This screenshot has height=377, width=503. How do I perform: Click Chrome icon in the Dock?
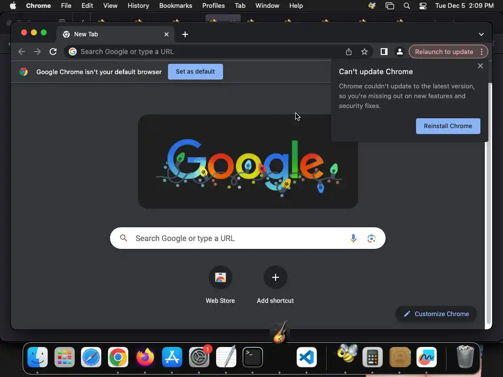(x=118, y=357)
